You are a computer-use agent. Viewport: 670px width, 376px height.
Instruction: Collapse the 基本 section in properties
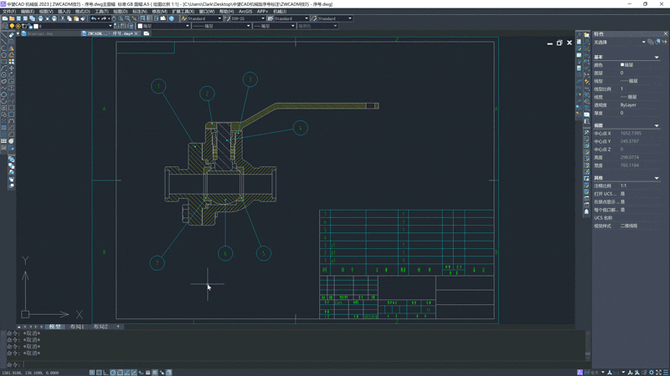[x=657, y=57]
